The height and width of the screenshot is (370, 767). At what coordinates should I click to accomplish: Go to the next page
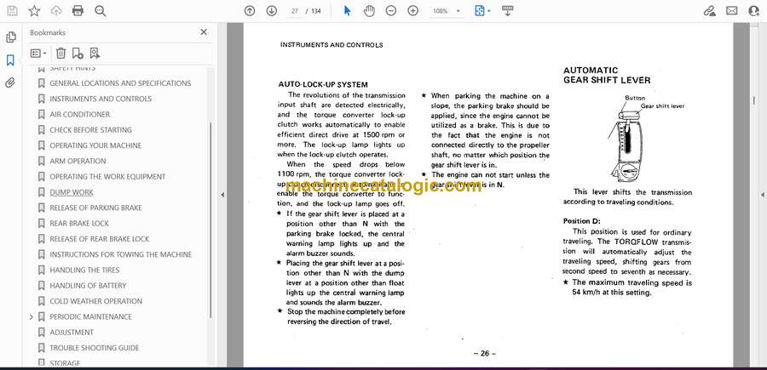tap(272, 11)
